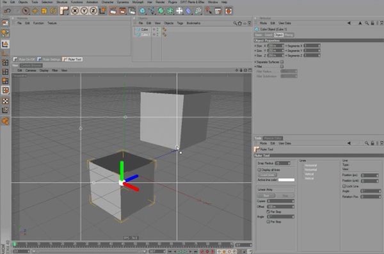The height and width of the screenshot is (254, 384).
Task: Click the orange spheres sidebar icon
Action: (5, 121)
